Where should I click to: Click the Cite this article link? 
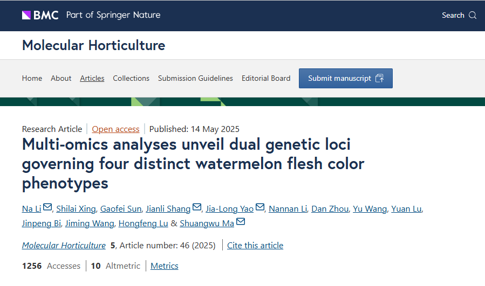pyautogui.click(x=255, y=245)
